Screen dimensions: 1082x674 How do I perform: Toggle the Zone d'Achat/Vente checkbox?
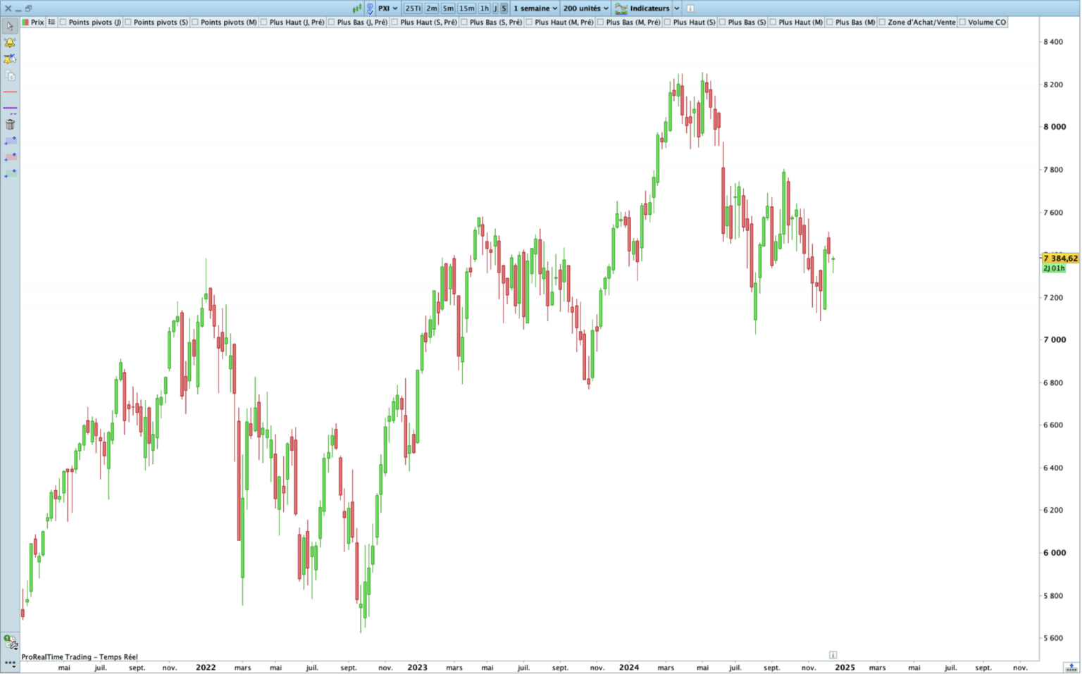882,23
